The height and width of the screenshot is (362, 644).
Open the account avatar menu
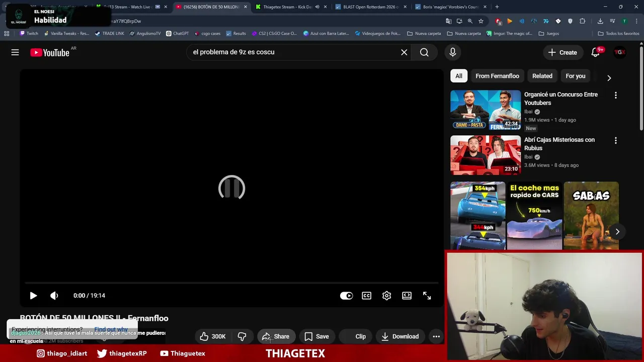coord(620,52)
